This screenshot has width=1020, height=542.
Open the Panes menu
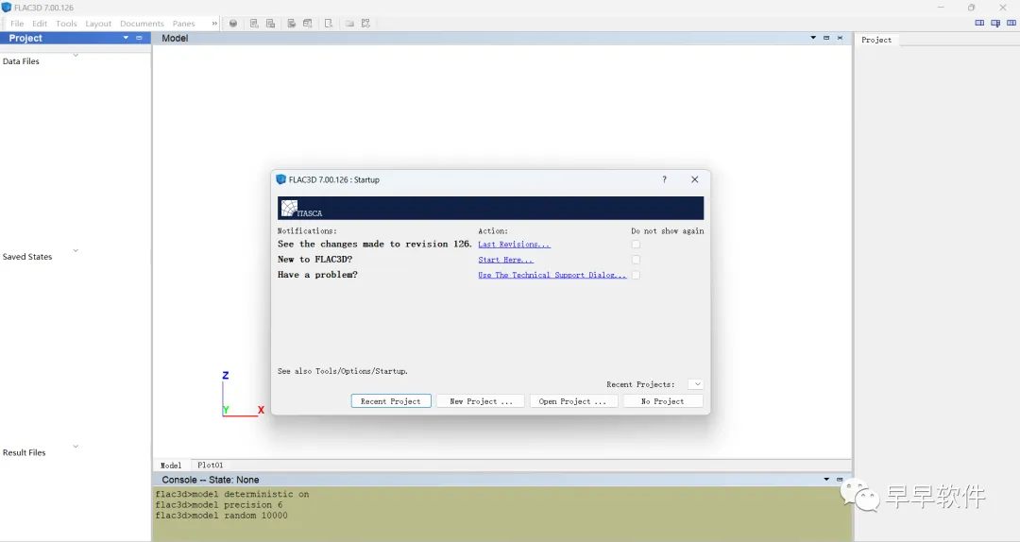183,24
